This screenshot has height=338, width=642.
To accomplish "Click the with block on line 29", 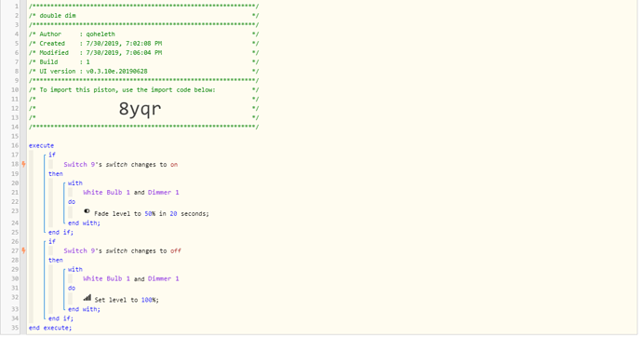I will pos(75,269).
